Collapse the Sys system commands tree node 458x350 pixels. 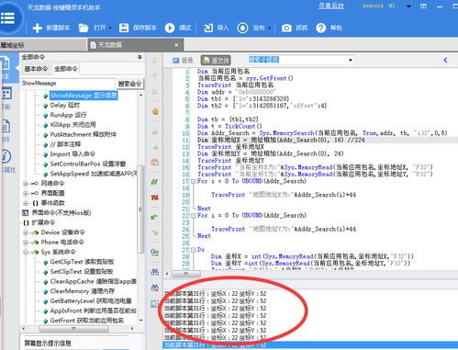26,252
